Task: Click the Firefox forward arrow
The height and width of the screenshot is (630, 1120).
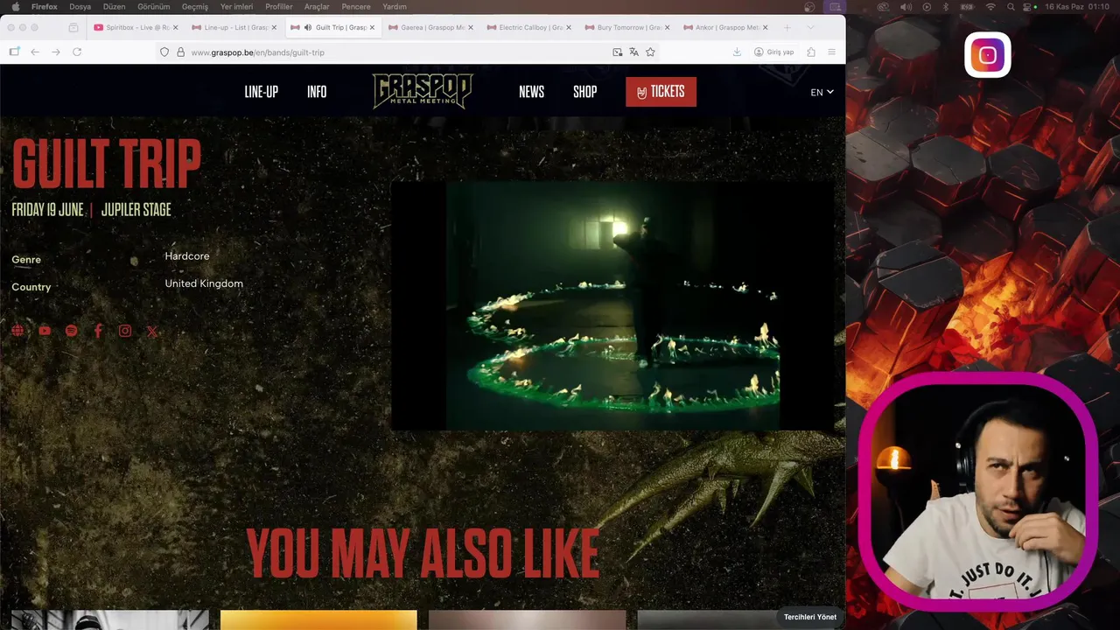Action: [56, 52]
